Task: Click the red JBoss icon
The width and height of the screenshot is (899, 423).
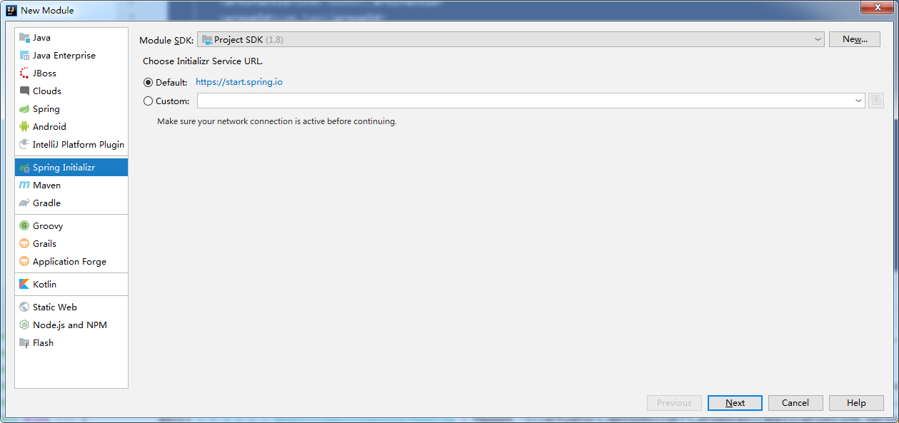Action: coord(24,73)
